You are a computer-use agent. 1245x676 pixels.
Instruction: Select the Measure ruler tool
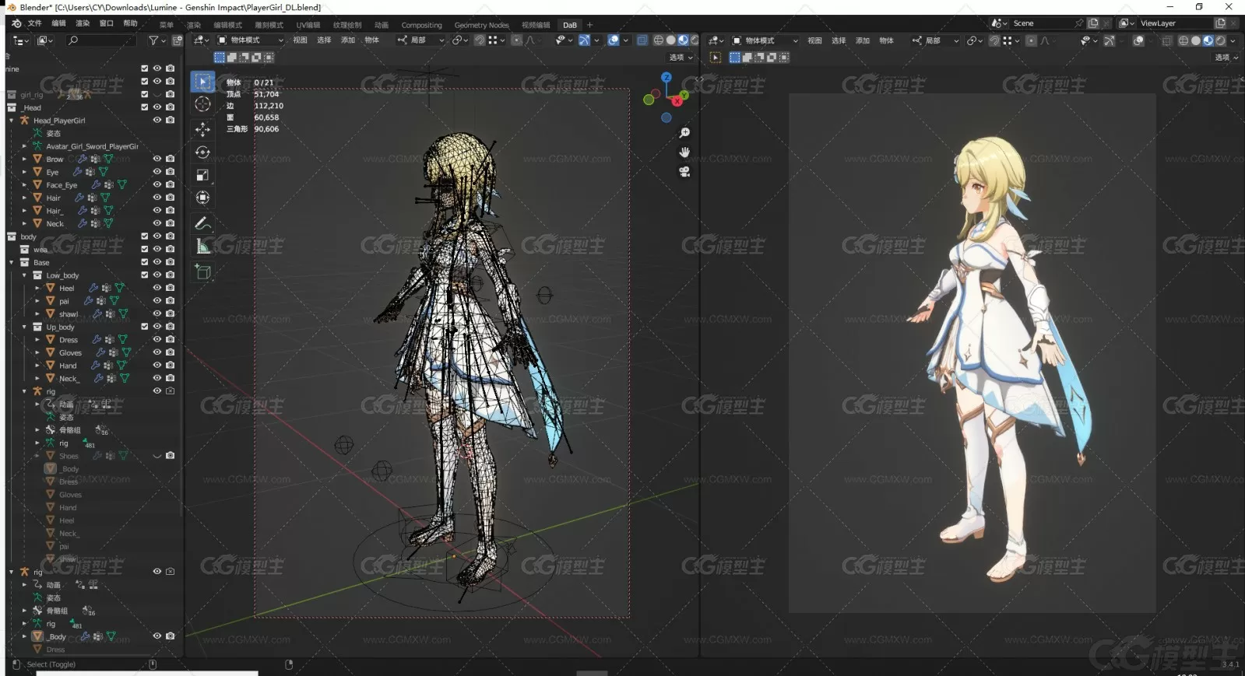(x=202, y=247)
